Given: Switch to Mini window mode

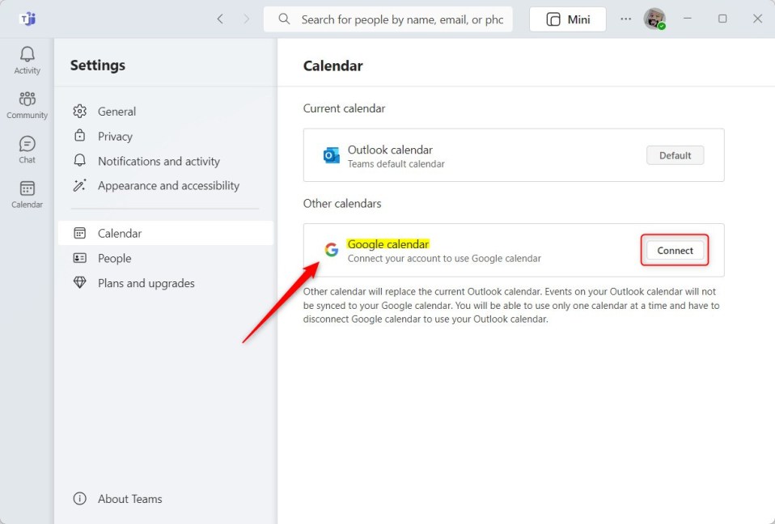Looking at the screenshot, I should [567, 19].
